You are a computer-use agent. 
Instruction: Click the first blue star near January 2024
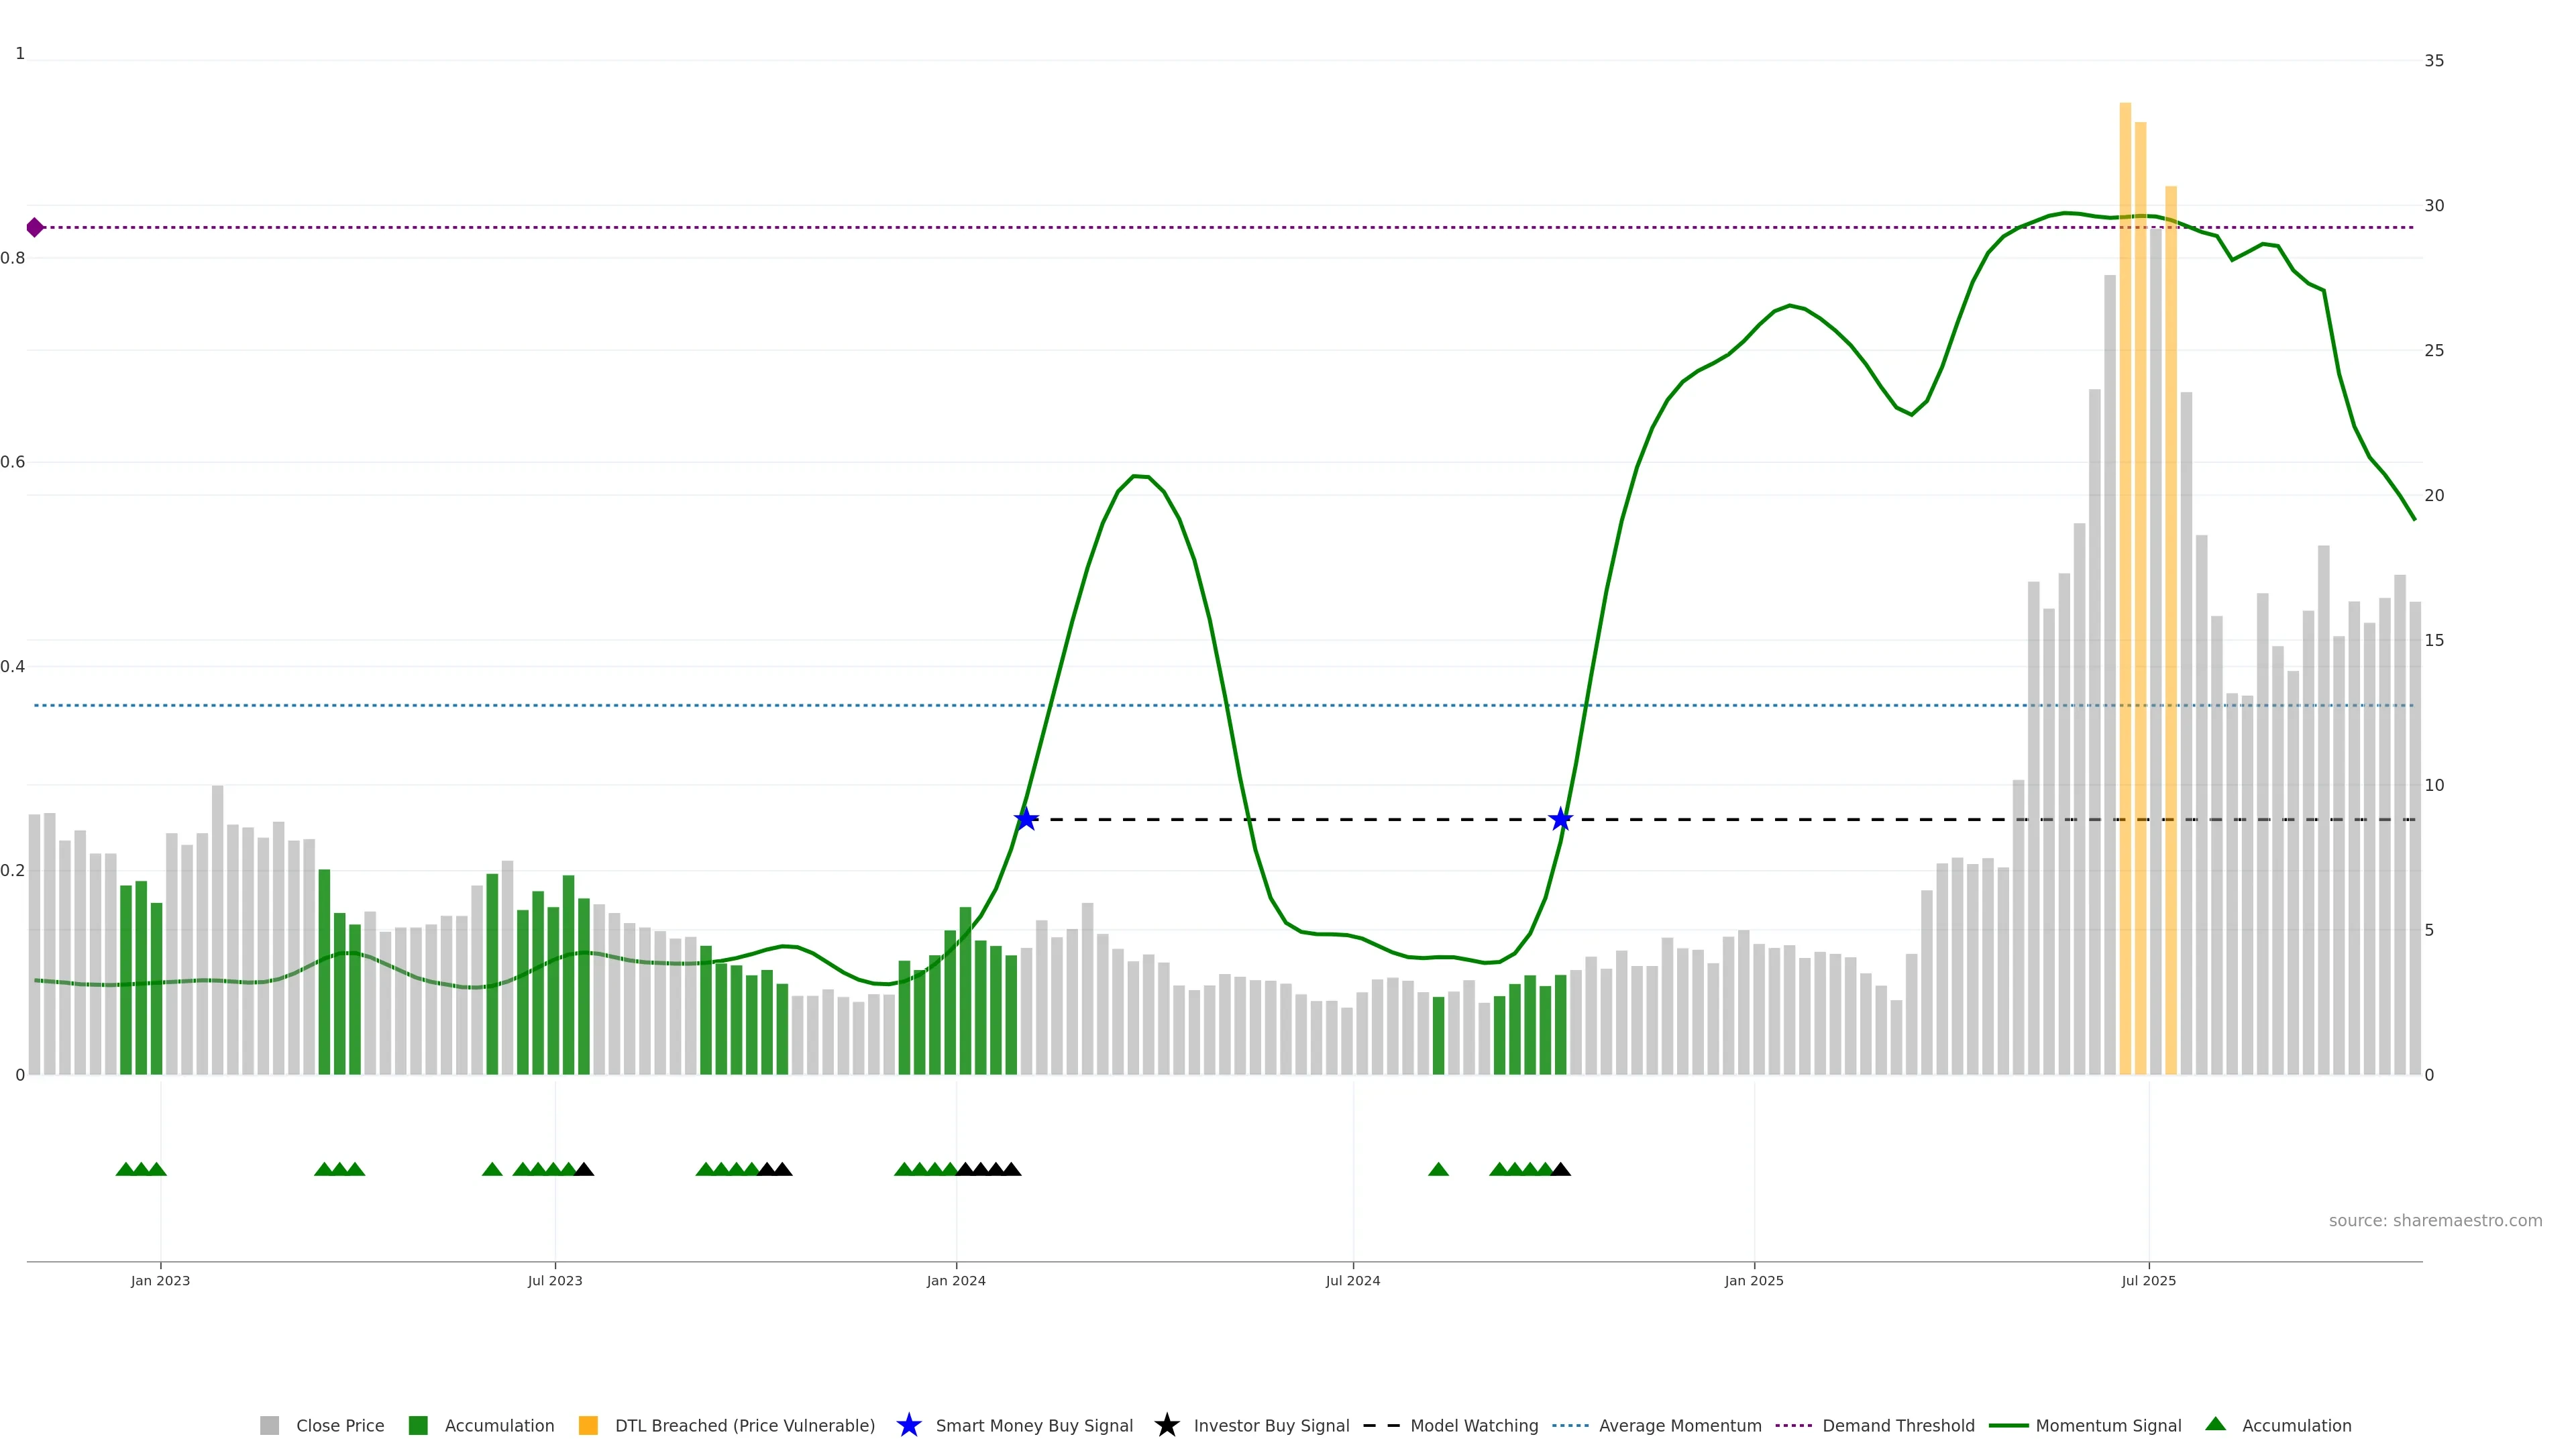coord(1025,819)
